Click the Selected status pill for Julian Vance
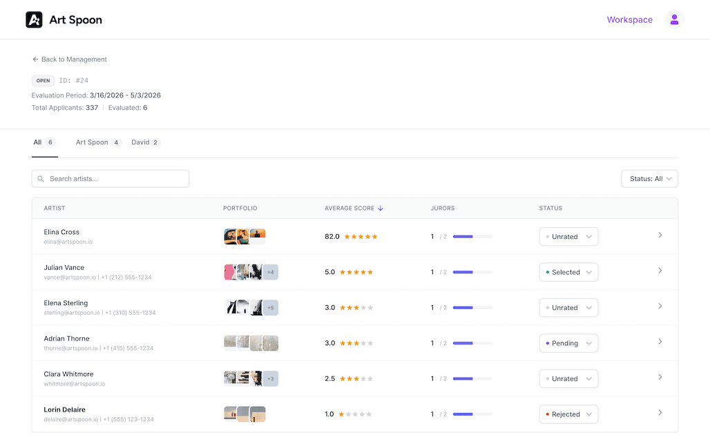The width and height of the screenshot is (710, 444). click(568, 272)
